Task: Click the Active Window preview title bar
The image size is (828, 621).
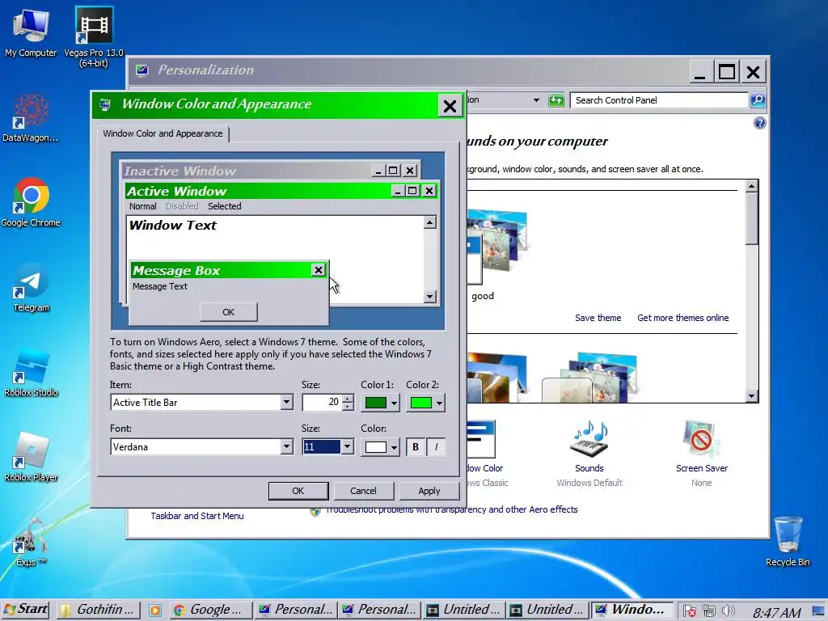Action: (259, 191)
